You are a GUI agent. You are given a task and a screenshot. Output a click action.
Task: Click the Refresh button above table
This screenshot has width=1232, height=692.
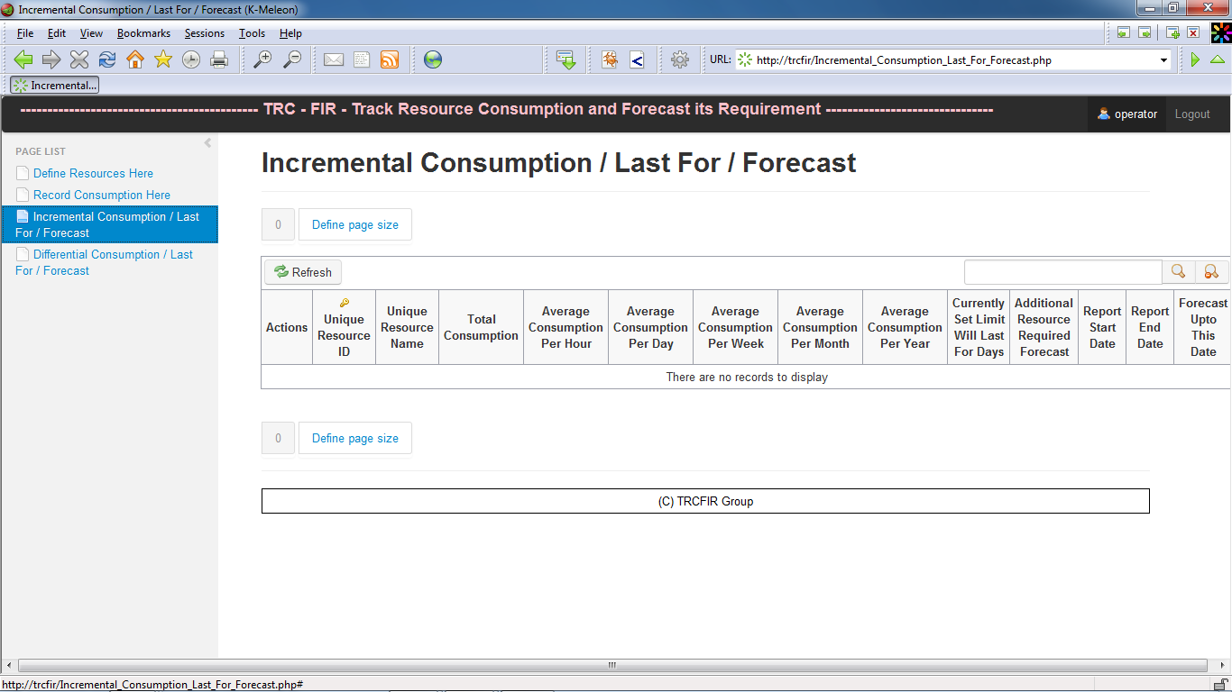(303, 272)
